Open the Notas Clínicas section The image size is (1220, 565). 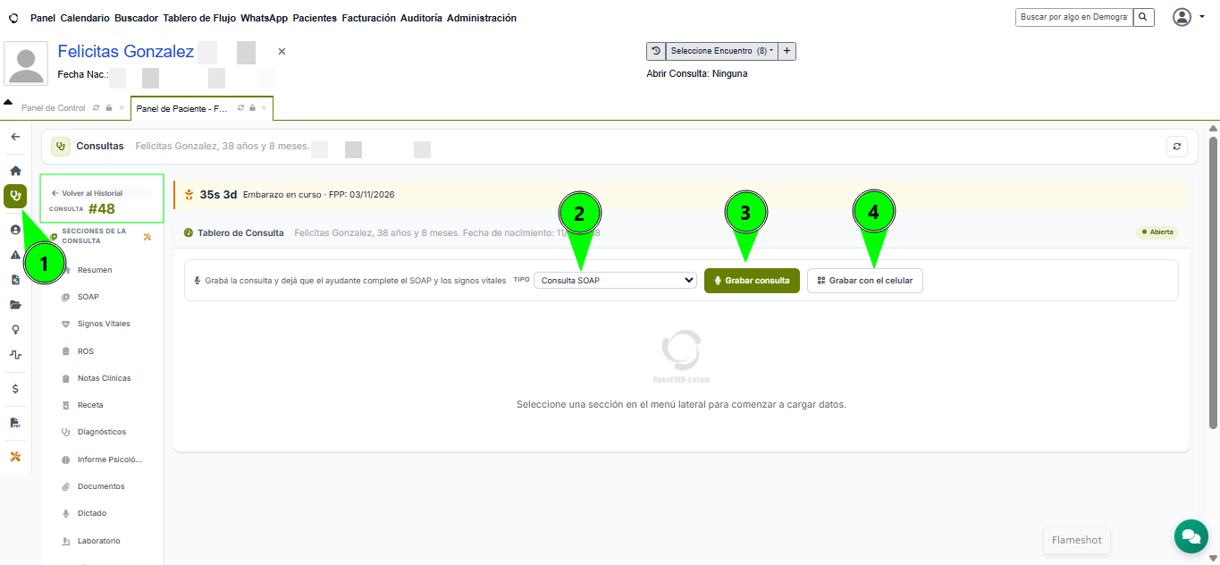click(105, 378)
